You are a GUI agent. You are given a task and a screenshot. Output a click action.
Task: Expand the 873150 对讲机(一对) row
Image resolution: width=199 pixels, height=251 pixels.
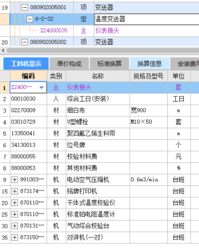coord(14,237)
